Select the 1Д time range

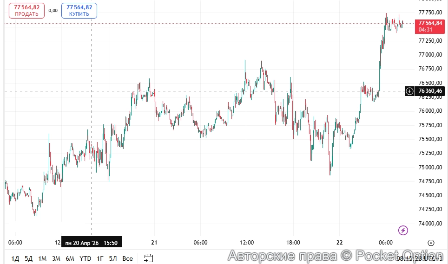[x=15, y=258]
